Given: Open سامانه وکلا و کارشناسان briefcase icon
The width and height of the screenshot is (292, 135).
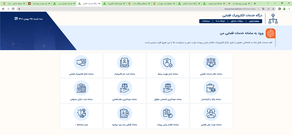Looking at the screenshot, I should click(211, 88).
